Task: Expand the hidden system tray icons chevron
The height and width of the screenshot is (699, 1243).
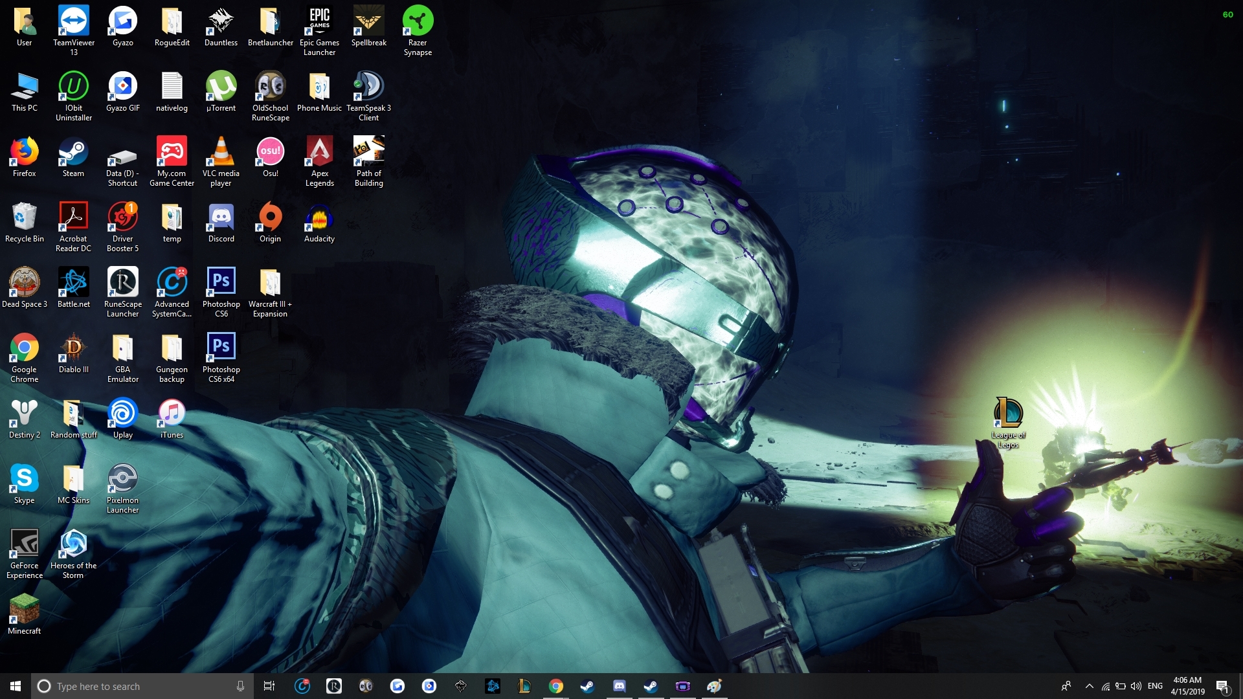Action: pyautogui.click(x=1089, y=686)
